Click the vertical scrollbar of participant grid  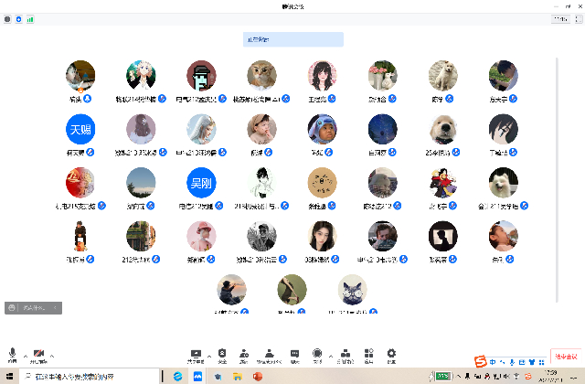pos(557,165)
